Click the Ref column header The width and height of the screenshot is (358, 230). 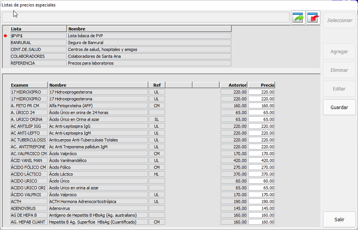(157, 85)
